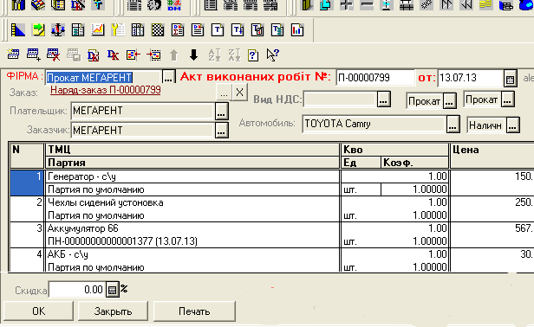534x327 pixels.
Task: Clear the Заказ with the X button
Action: tap(240, 92)
